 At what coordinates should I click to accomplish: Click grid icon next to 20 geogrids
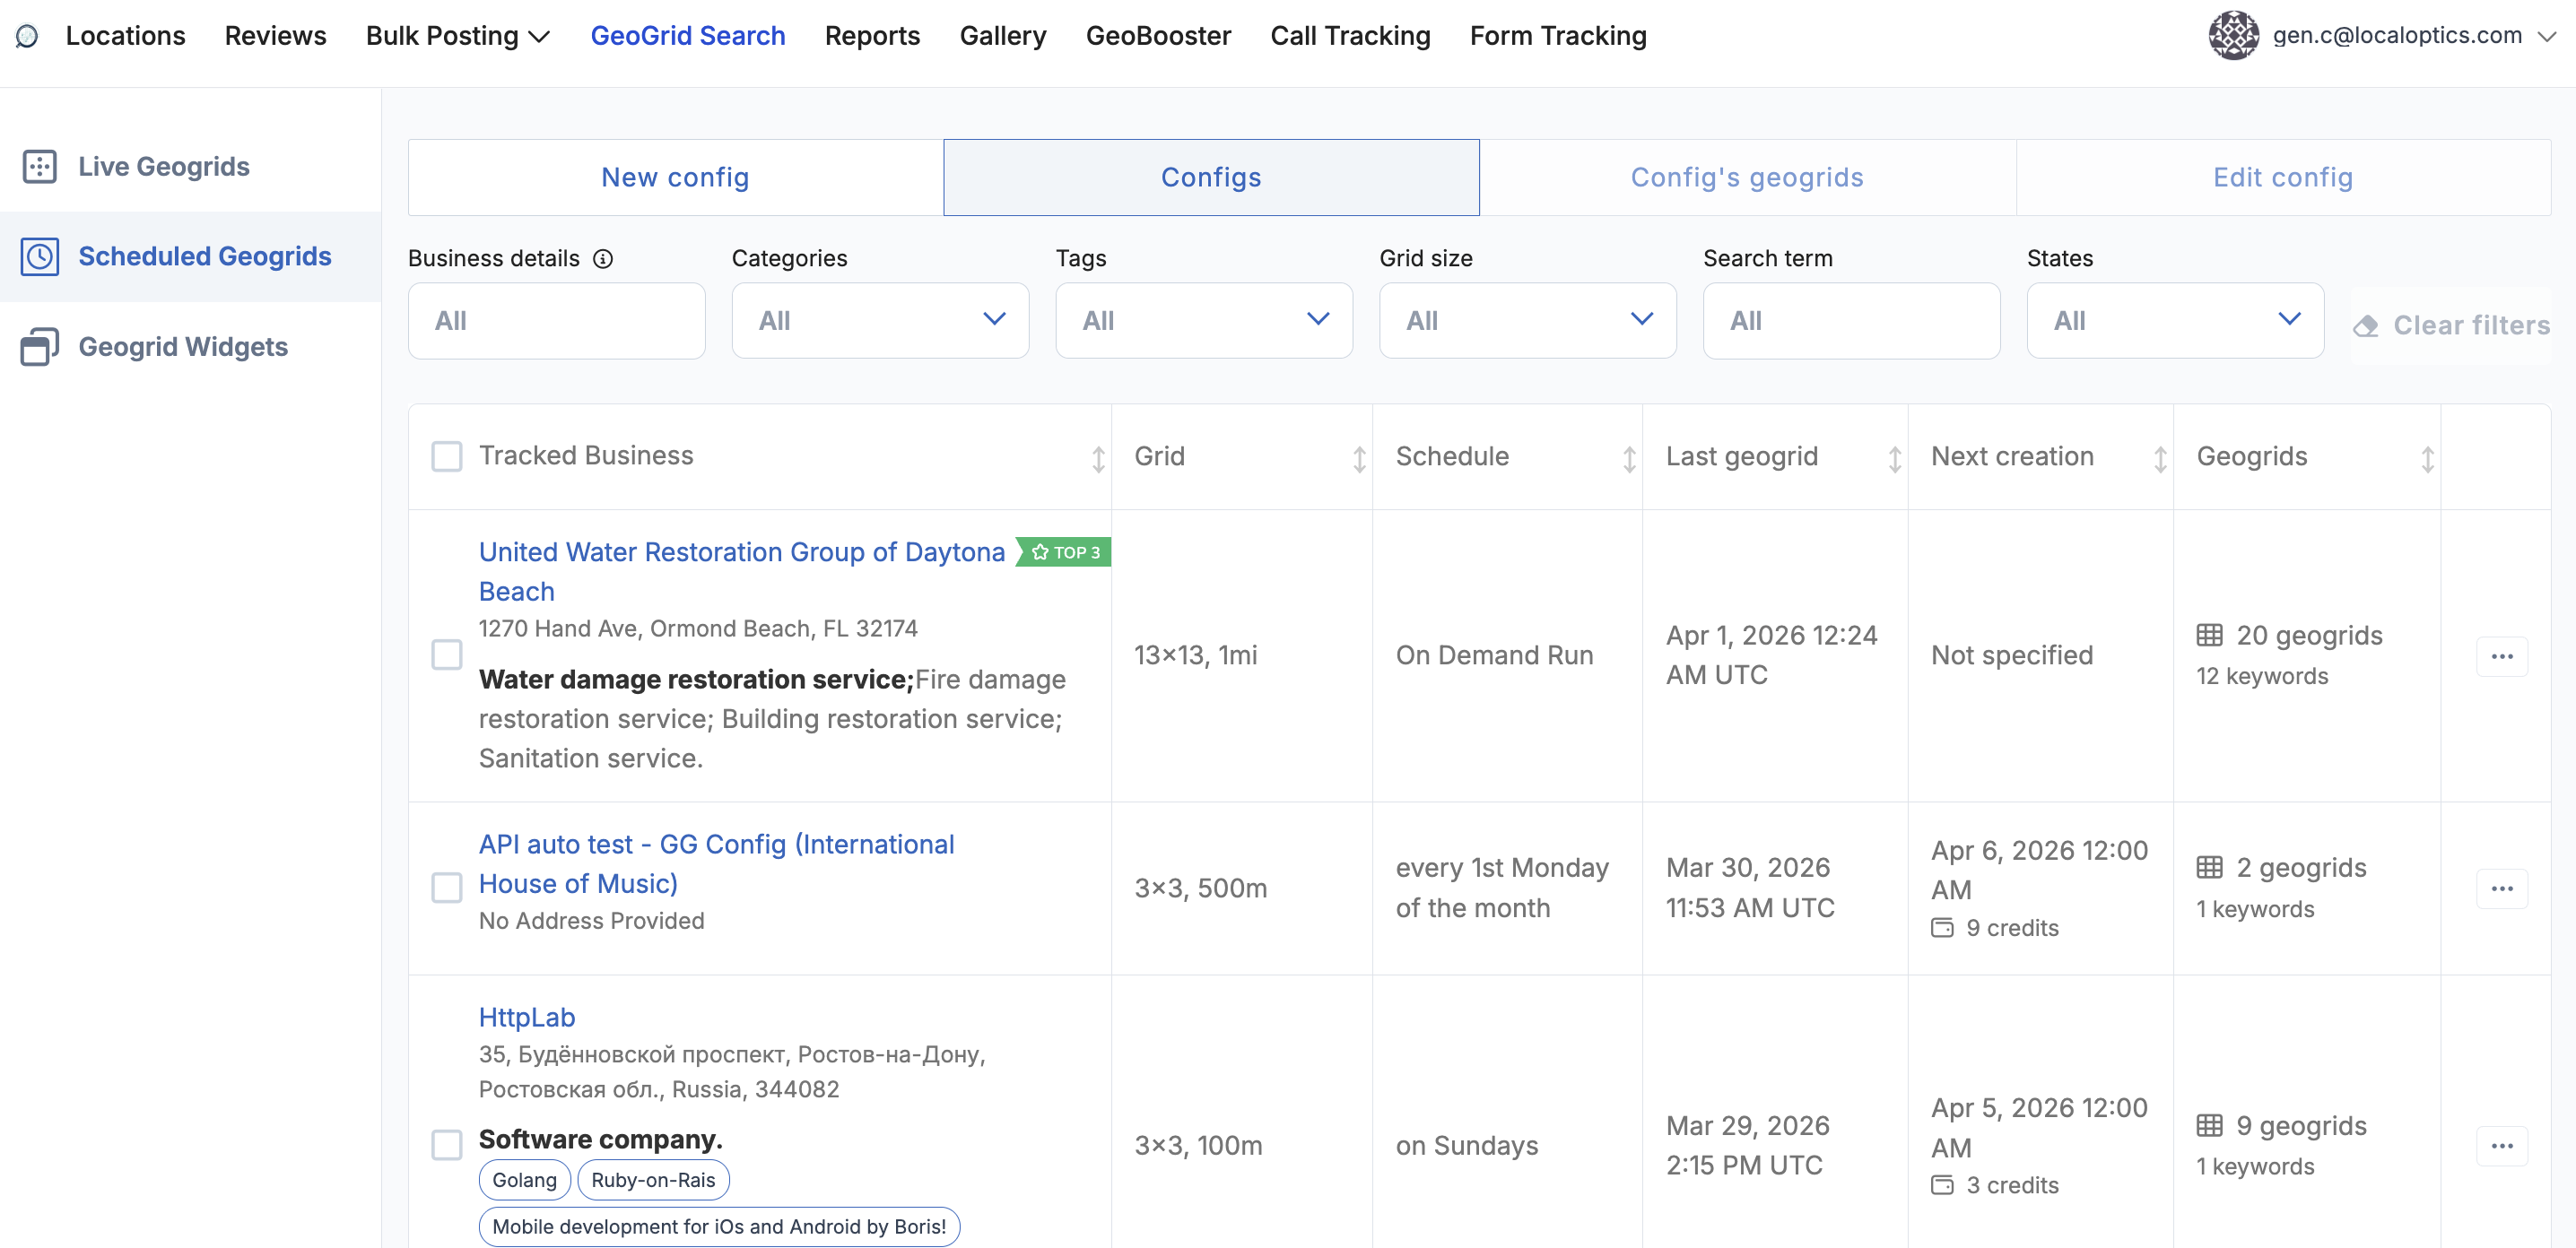(2209, 636)
